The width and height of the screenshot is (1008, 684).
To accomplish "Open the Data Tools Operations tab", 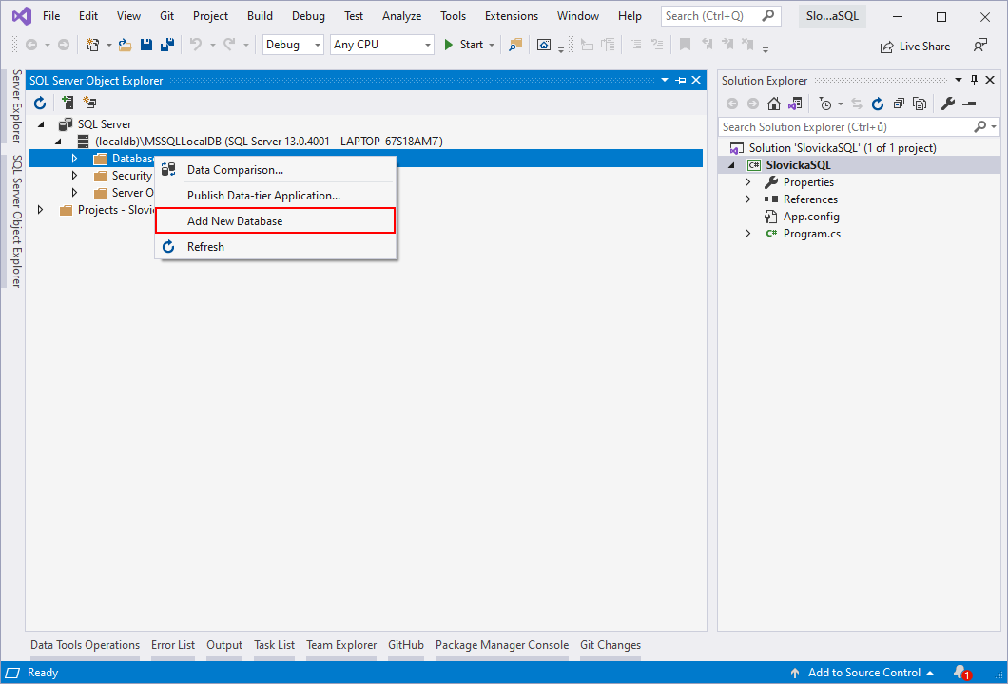I will [85, 645].
